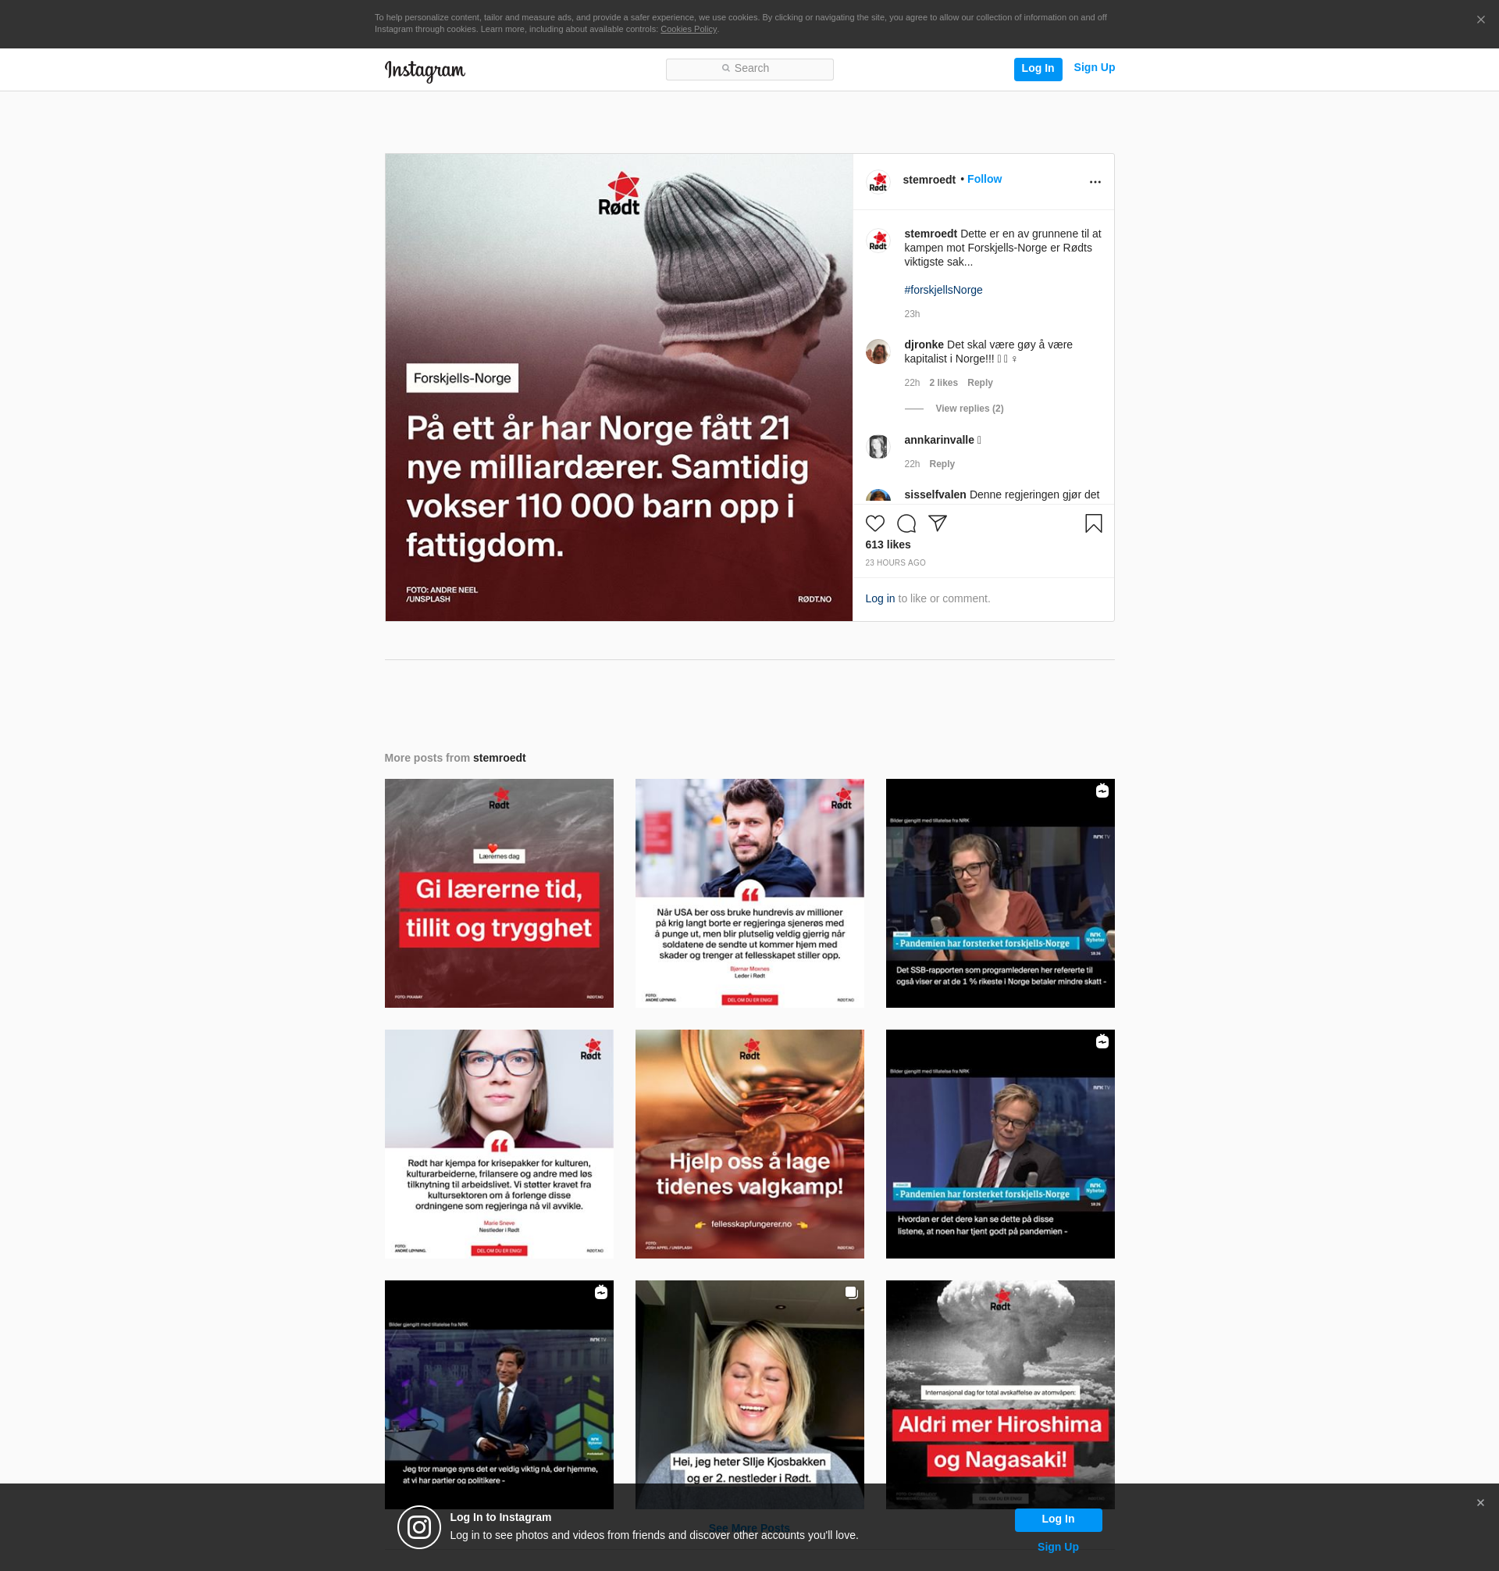Click stemroedt profile avatar in post header

(878, 181)
